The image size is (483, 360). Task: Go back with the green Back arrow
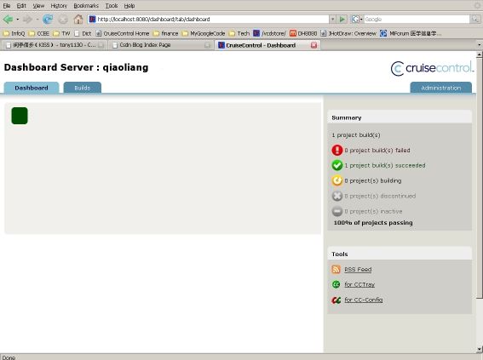(x=8, y=20)
